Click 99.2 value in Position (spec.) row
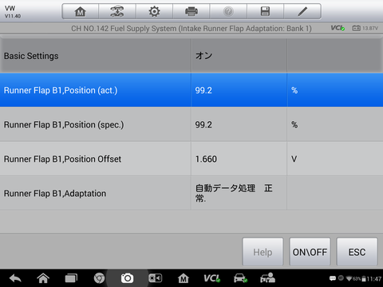Screen dimensions: 383x287 point(203,124)
